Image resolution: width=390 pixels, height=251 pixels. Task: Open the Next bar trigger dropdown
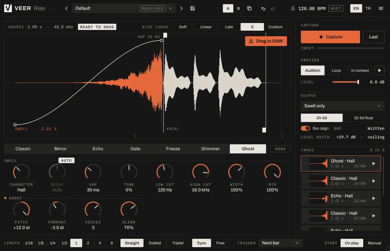coord(281,243)
